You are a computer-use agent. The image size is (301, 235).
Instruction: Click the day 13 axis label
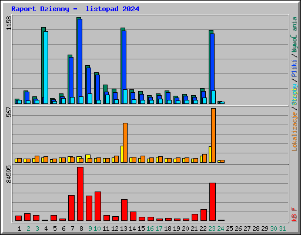click(x=123, y=229)
